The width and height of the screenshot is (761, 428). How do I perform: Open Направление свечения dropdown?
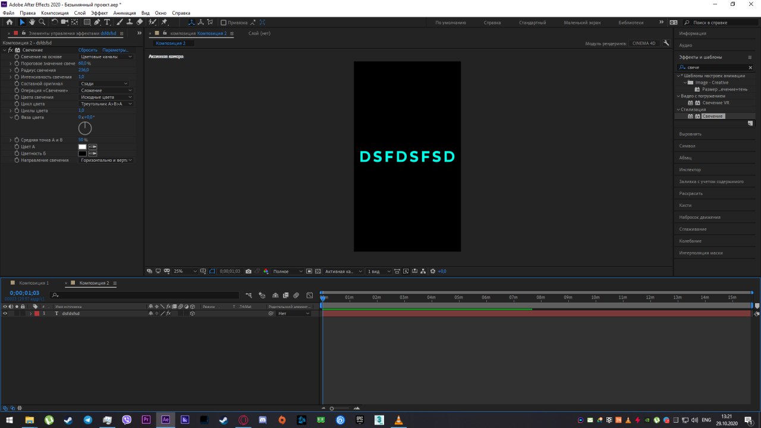106,160
